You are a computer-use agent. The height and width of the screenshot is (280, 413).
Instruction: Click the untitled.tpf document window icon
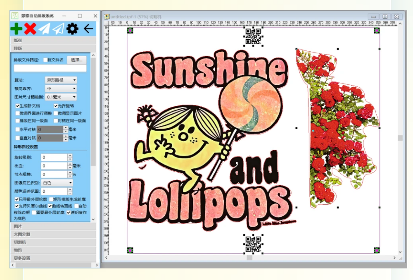pyautogui.click(x=107, y=17)
